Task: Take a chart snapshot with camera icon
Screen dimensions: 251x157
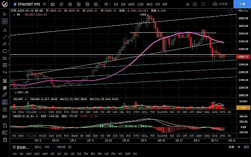Action: click(x=195, y=4)
